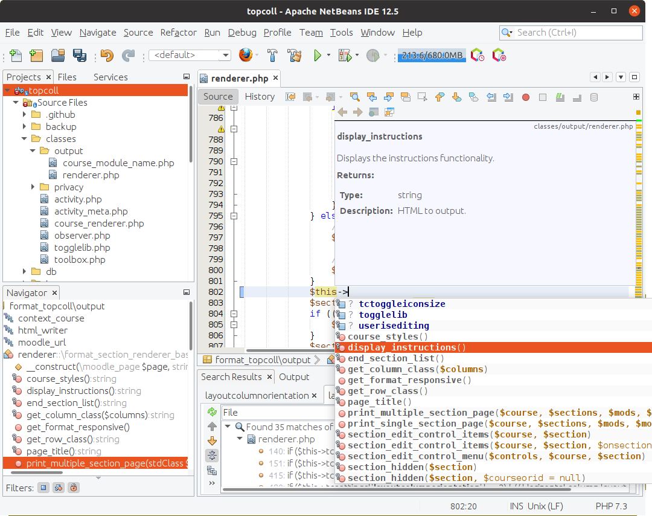Switch editor to History view
652x516 pixels.
(x=260, y=97)
